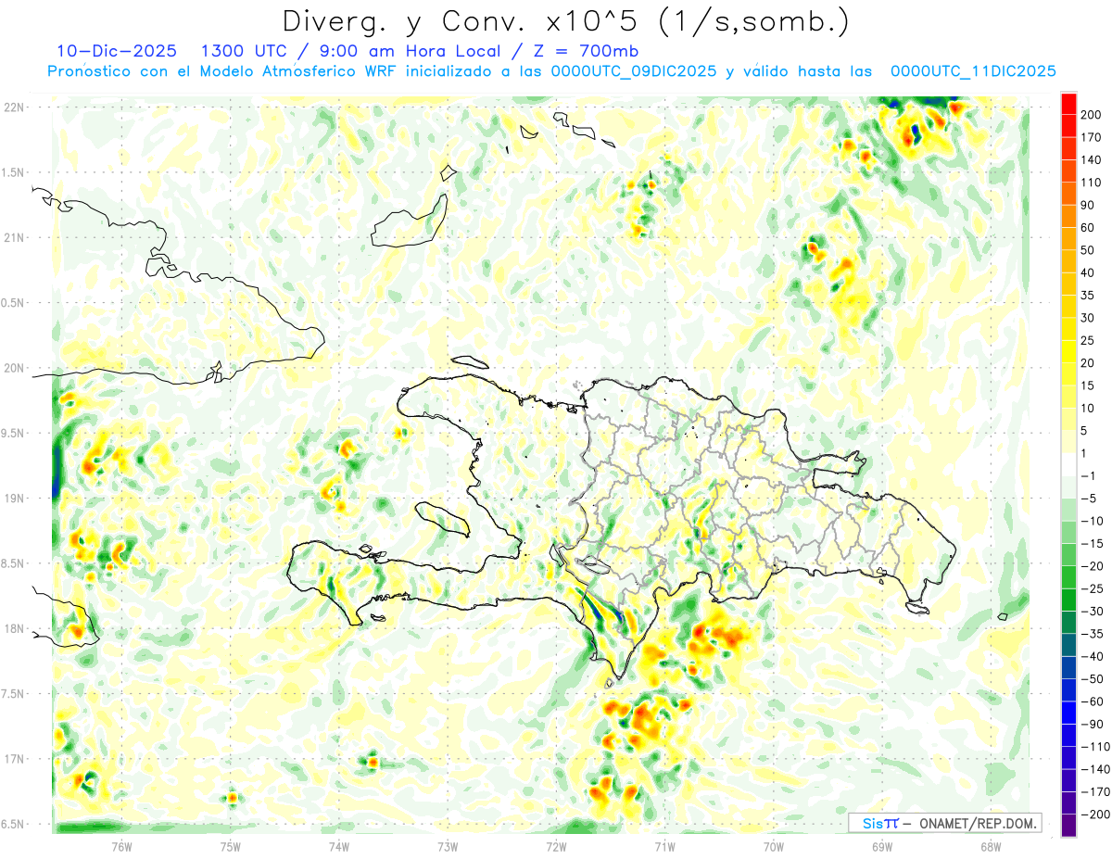
Task: Click the '22N' latitude label
Action: click(x=13, y=107)
